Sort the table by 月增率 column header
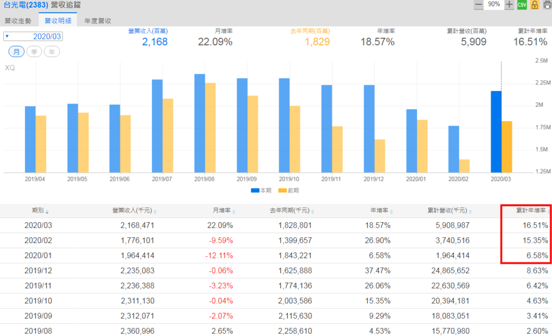552x336 pixels. (224, 211)
